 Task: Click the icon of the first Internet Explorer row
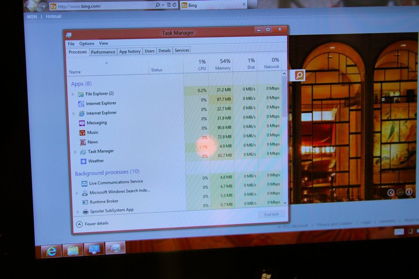point(81,104)
